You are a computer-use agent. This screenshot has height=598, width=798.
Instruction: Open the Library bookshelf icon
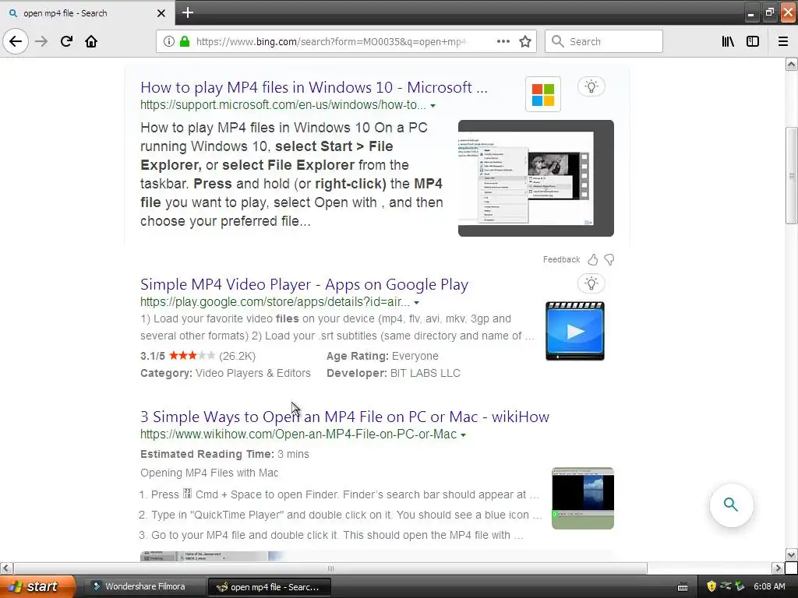(x=728, y=41)
